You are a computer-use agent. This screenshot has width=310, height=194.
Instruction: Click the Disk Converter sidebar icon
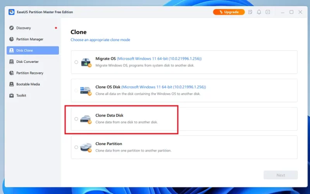(x=12, y=62)
